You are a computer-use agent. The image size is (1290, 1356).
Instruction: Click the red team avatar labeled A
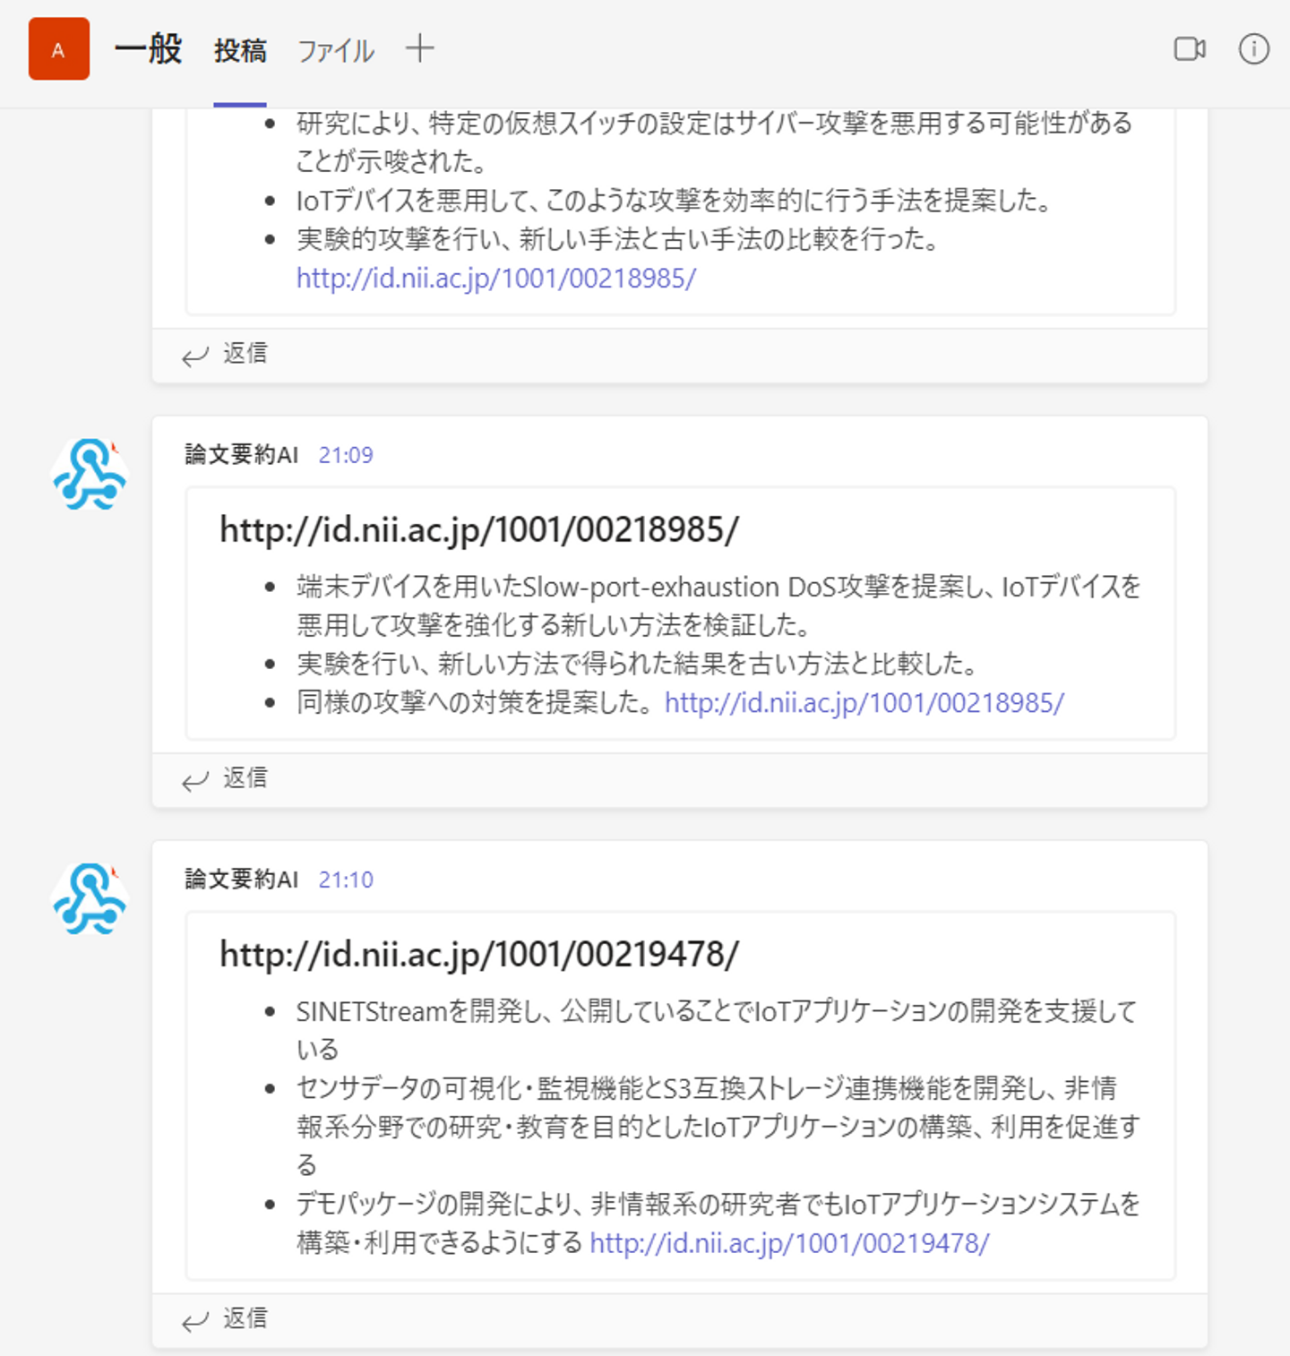pyautogui.click(x=59, y=49)
